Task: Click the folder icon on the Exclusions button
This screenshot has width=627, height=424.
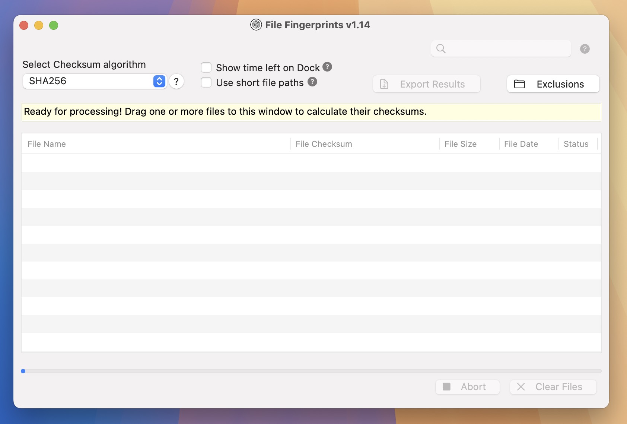Action: pyautogui.click(x=520, y=84)
